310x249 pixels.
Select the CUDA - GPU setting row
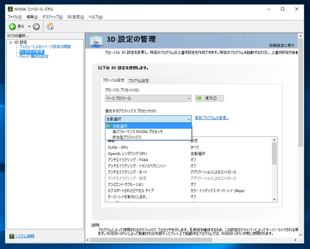pyautogui.click(x=189, y=147)
